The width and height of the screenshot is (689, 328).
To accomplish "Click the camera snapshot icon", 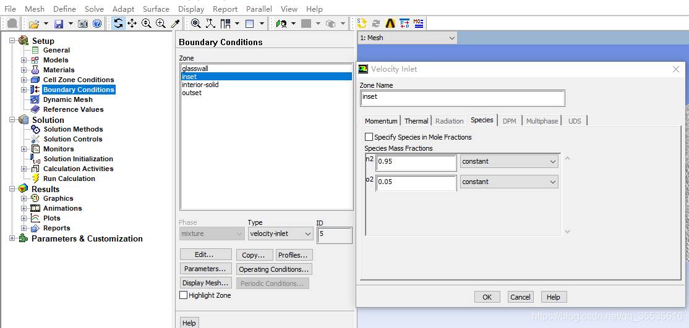I will (x=83, y=23).
